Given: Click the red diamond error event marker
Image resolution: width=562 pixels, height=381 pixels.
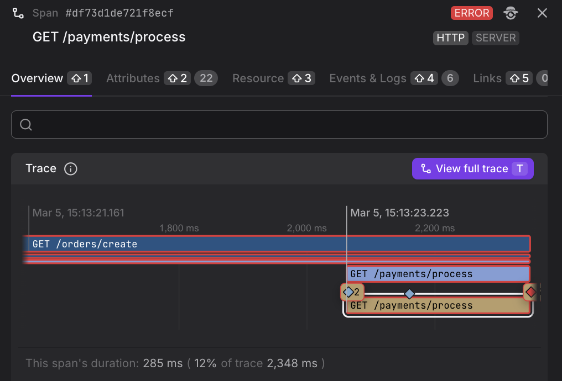Looking at the screenshot, I should tap(531, 292).
